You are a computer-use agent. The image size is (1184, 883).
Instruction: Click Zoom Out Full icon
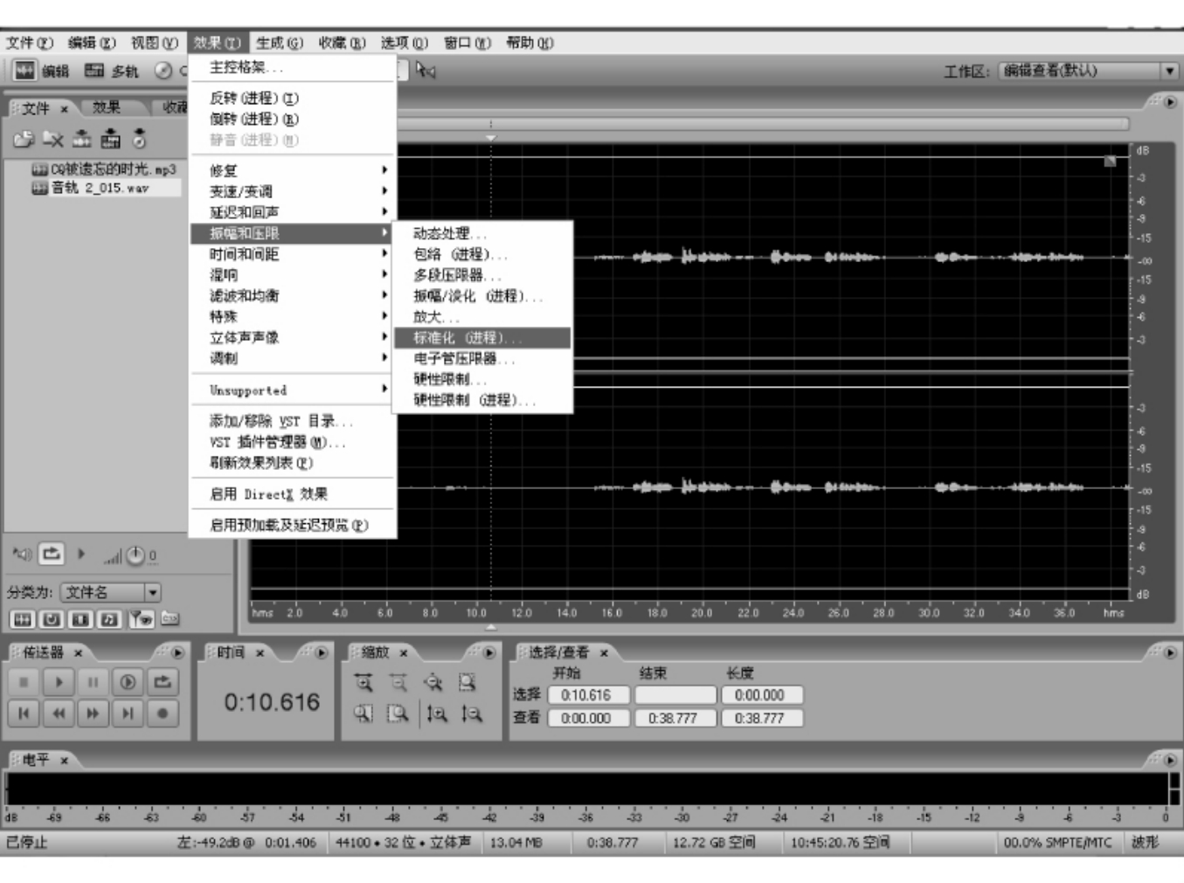tap(433, 682)
